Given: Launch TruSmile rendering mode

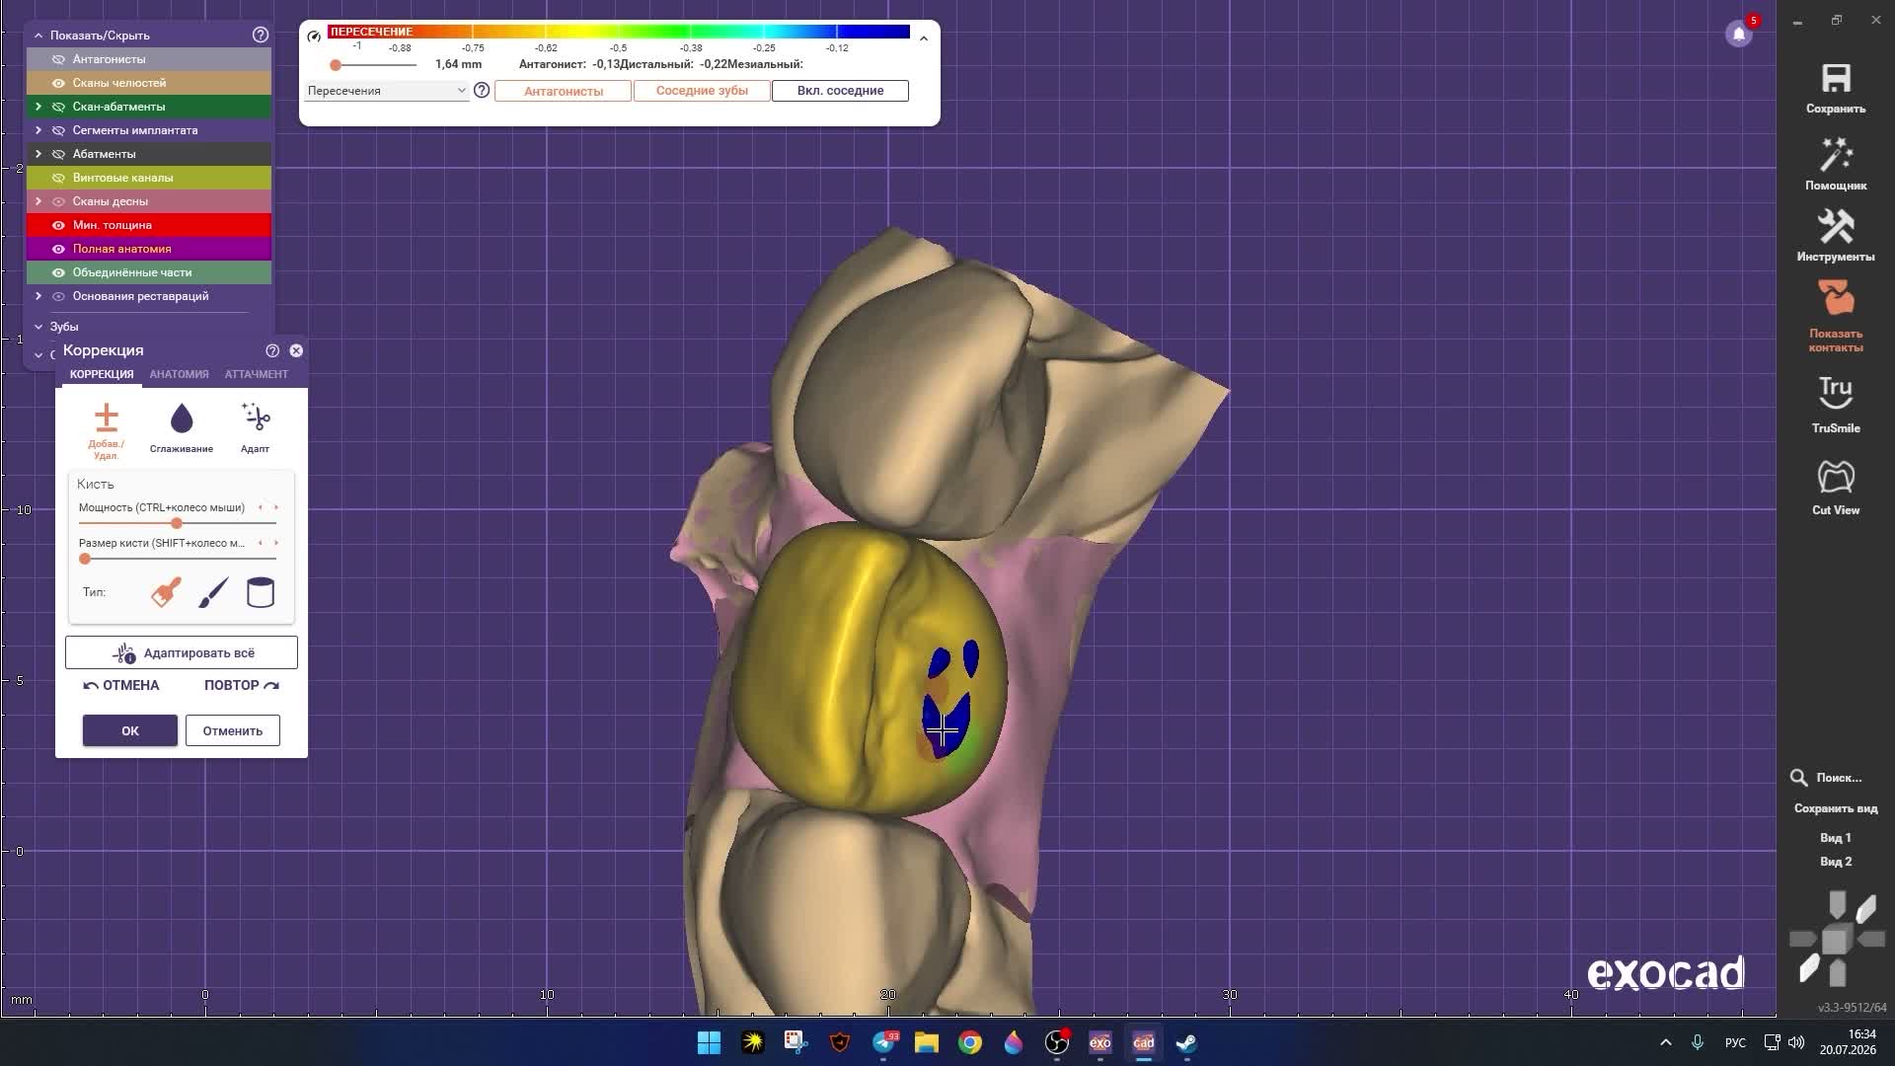Looking at the screenshot, I should [x=1836, y=393].
